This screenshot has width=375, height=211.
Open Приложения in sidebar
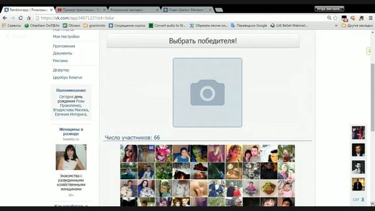[x=64, y=46]
